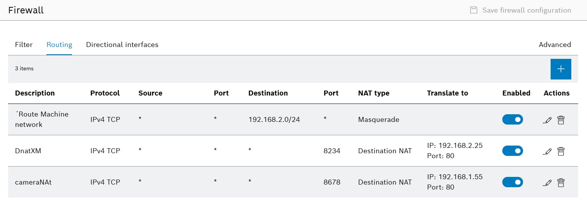Delete the cameraNAt routing rule
Image resolution: width=587 pixels, height=209 pixels.
[x=561, y=183]
